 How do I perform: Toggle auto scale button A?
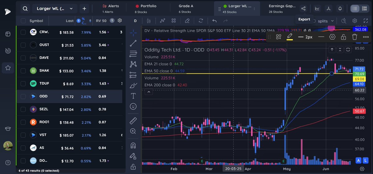[x=359, y=160]
